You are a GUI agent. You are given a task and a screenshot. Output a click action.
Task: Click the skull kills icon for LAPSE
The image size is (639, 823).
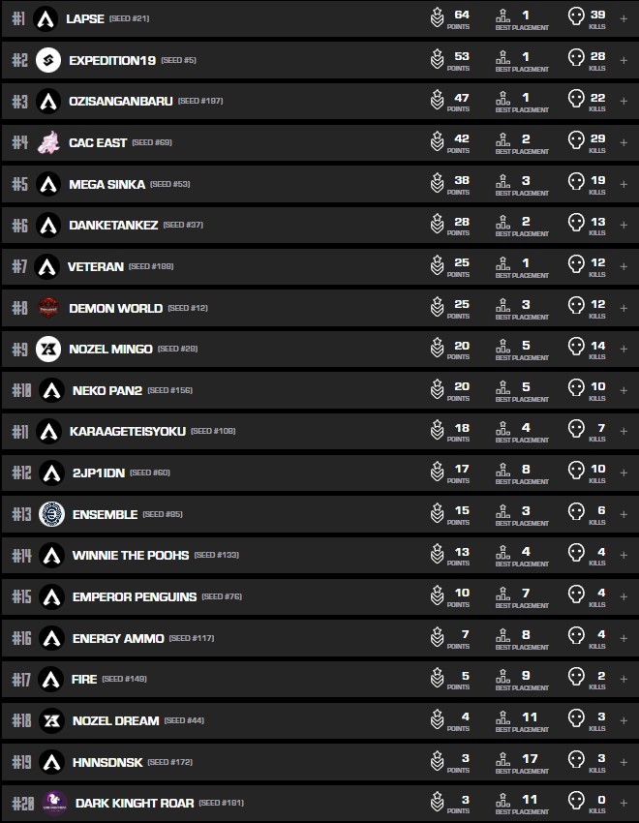coord(576,17)
